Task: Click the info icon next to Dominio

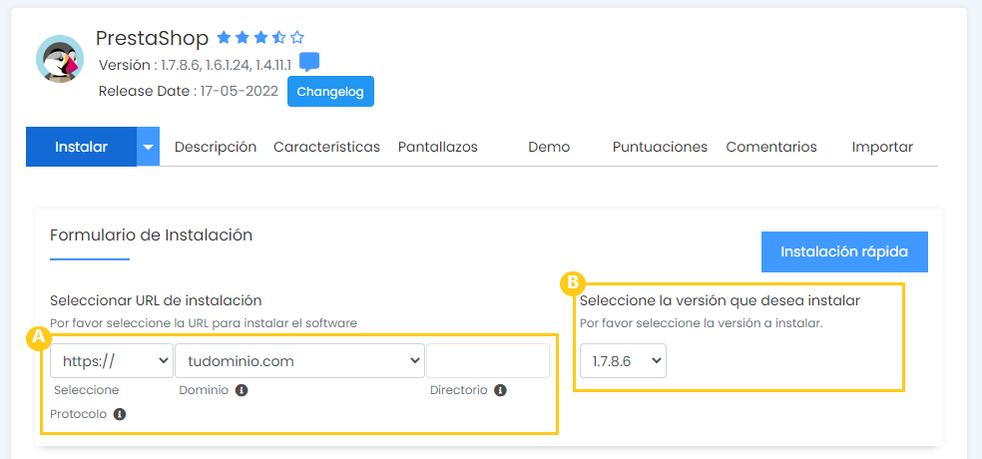Action: 242,390
